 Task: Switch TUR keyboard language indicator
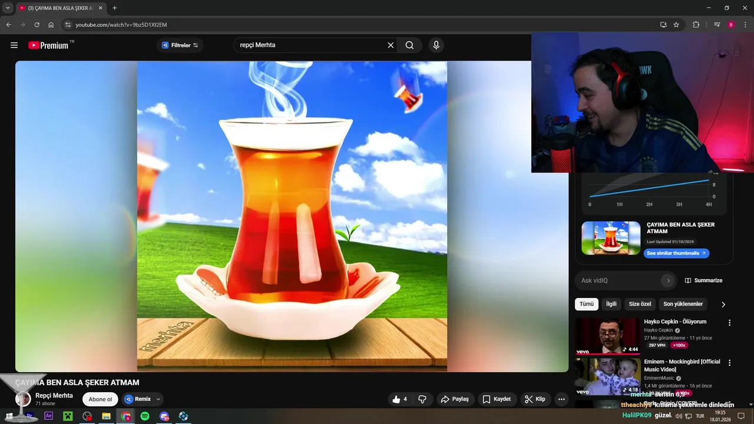tap(700, 416)
